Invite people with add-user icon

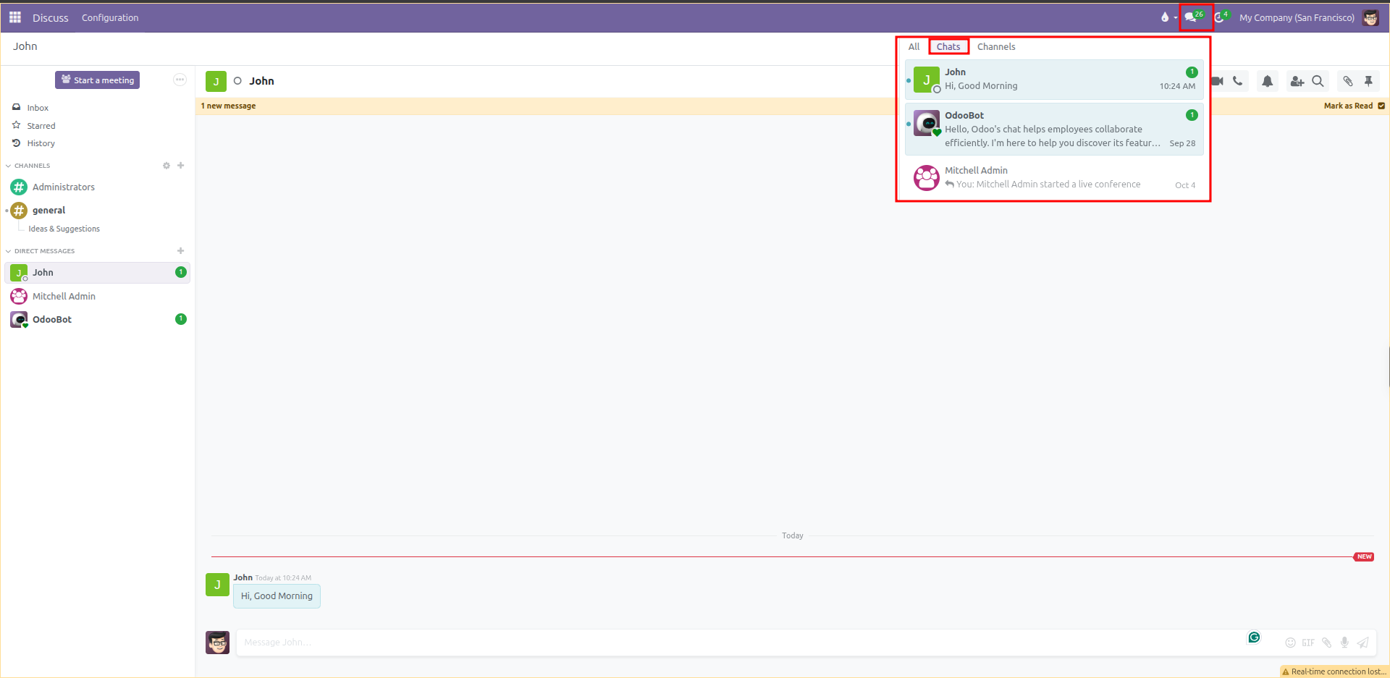tap(1297, 81)
